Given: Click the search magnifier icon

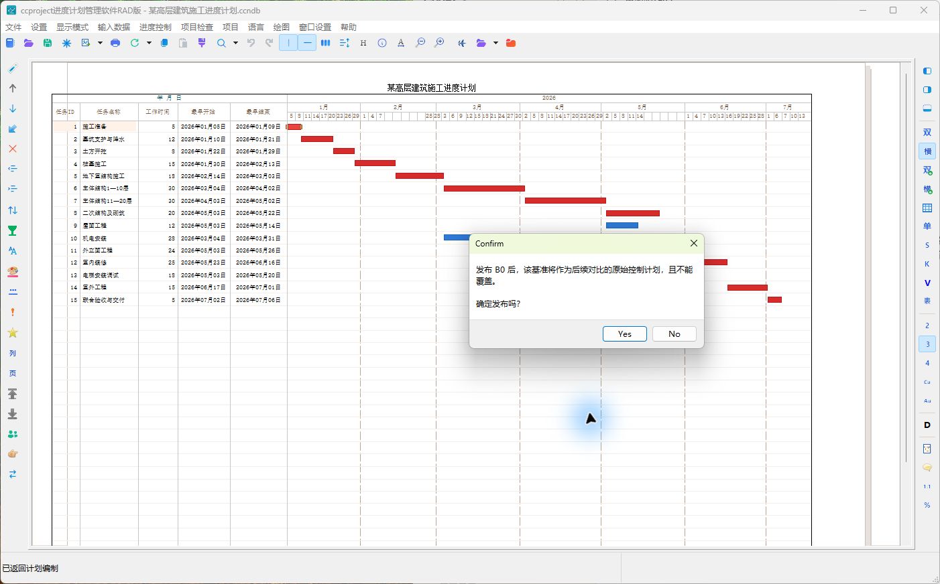Looking at the screenshot, I should point(221,43).
